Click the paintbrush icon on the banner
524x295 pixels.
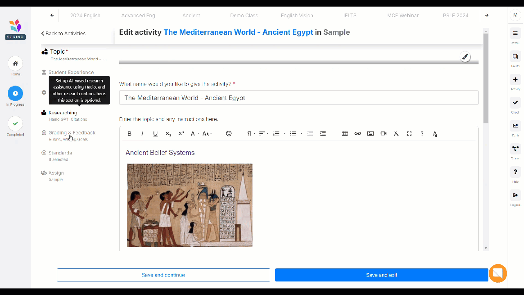point(465,57)
